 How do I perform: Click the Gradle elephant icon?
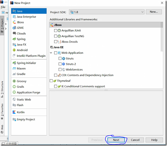[x=14, y=74]
